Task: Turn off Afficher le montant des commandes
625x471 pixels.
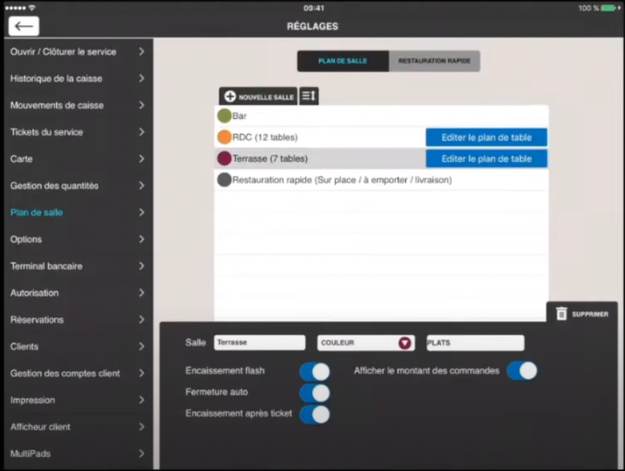Action: point(522,371)
